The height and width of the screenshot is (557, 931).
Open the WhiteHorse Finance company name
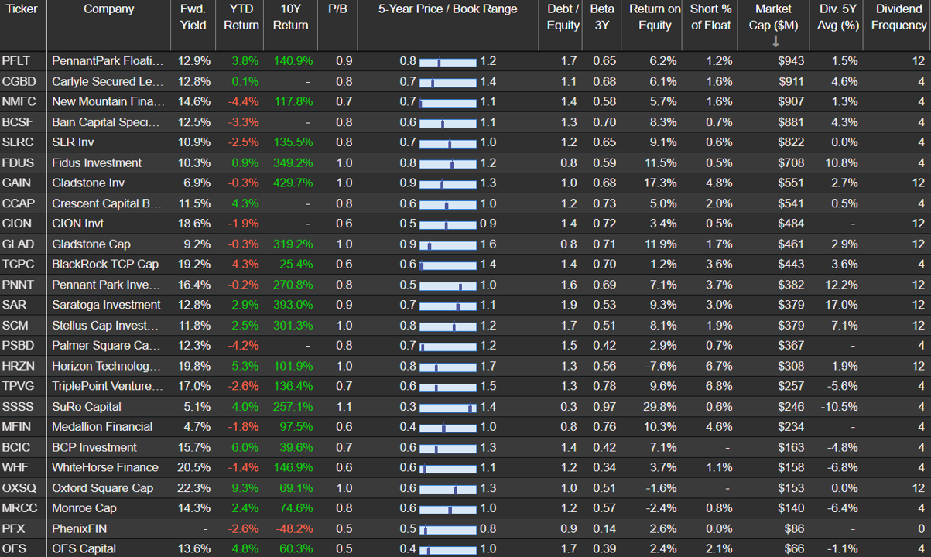105,467
